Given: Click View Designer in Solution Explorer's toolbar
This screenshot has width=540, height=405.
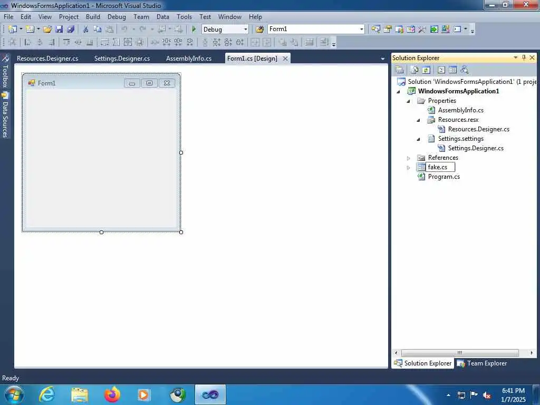Looking at the screenshot, I should pos(452,70).
